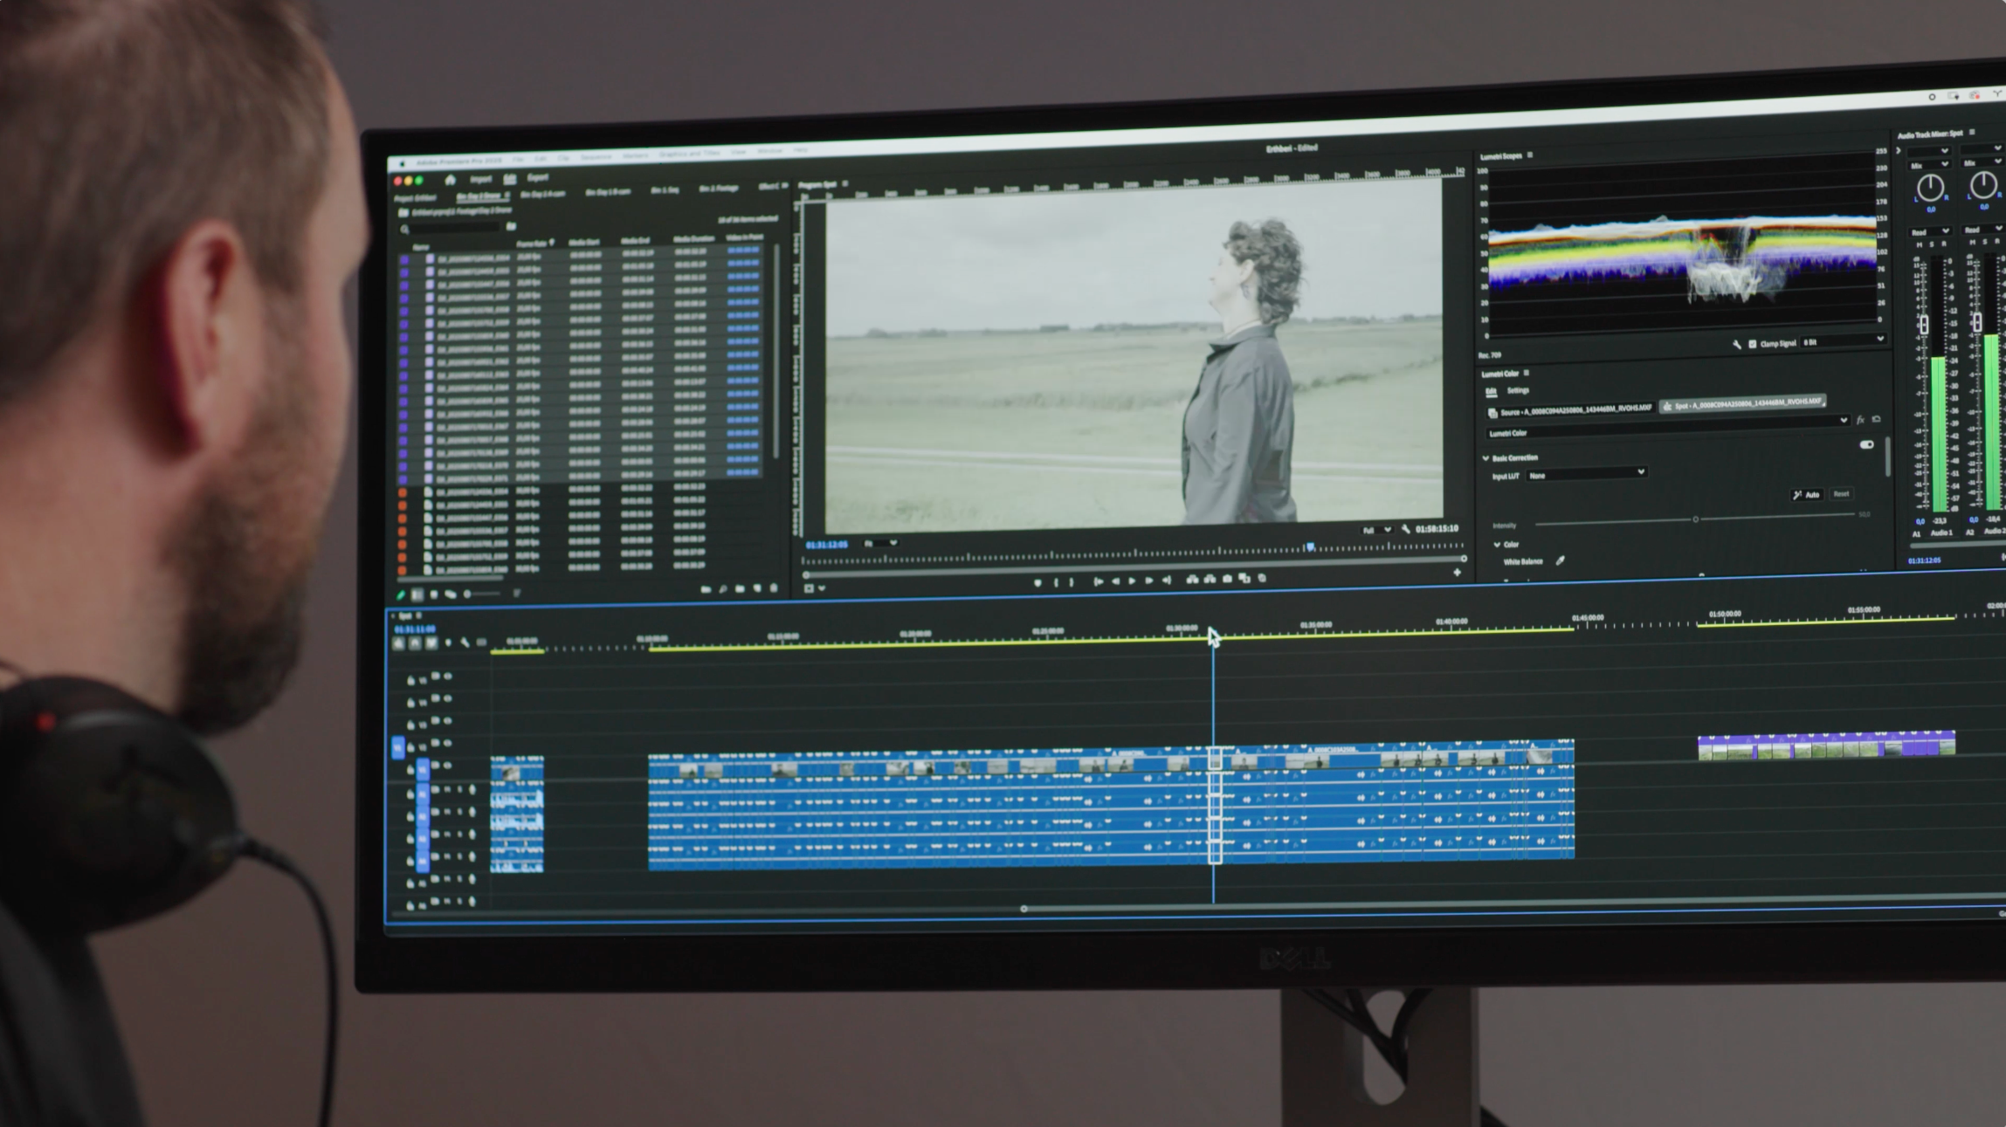Viewport: 2006px width, 1127px height.
Task: Click reset effect icon beside fx
Action: (1876, 419)
